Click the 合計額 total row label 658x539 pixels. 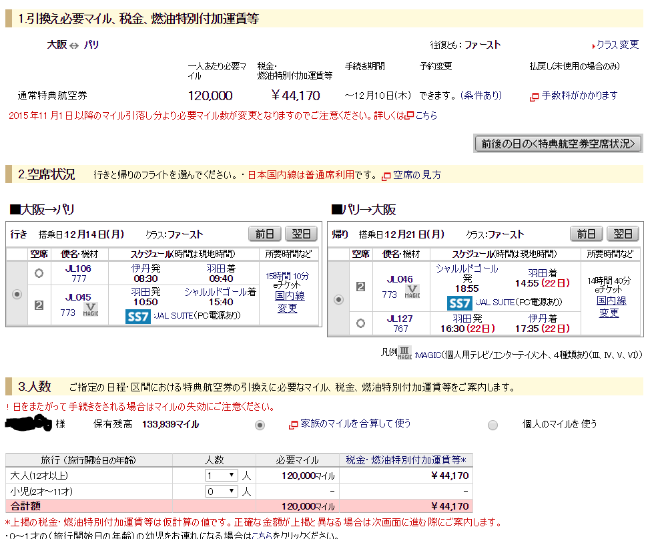(25, 506)
